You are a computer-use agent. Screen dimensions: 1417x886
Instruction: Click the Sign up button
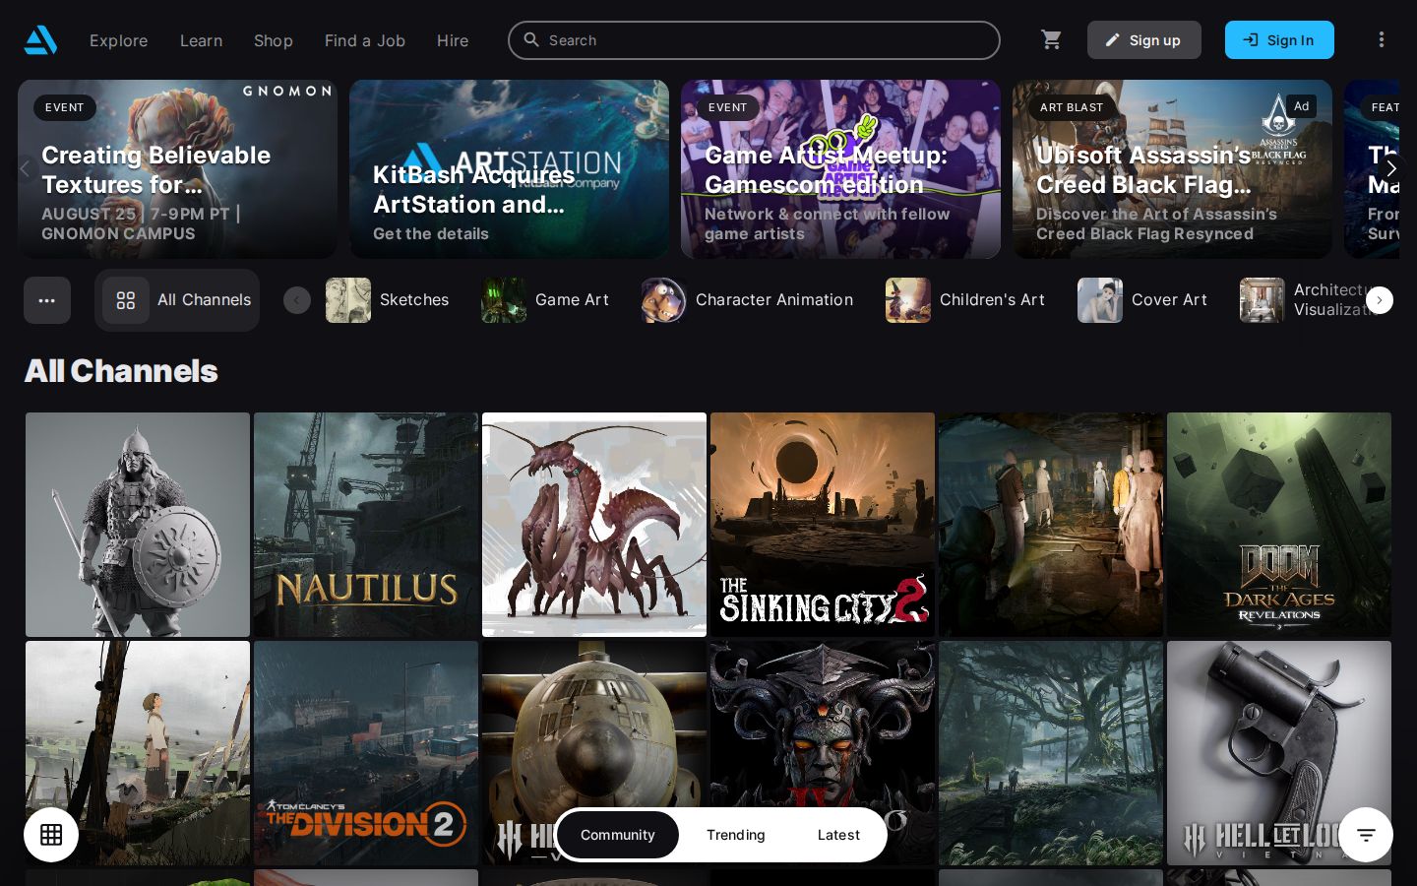[x=1144, y=40]
